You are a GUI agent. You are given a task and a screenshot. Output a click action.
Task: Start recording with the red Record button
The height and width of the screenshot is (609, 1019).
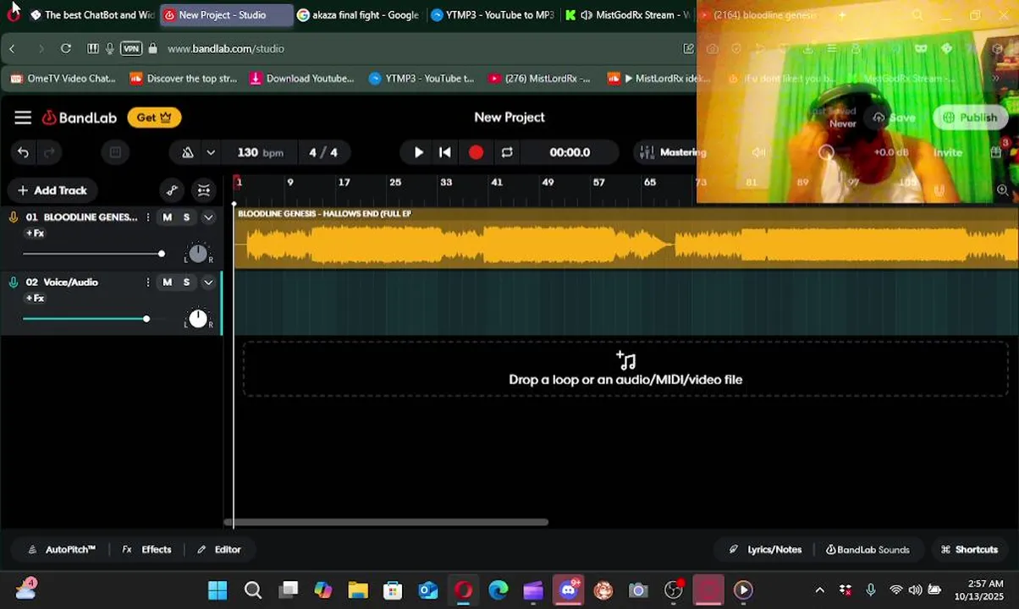[x=476, y=152]
